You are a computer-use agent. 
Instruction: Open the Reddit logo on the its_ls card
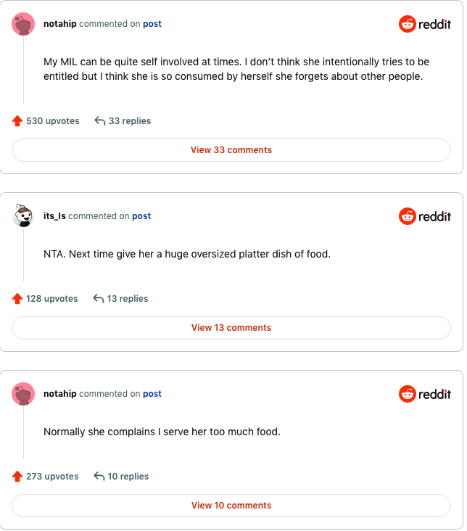point(425,216)
